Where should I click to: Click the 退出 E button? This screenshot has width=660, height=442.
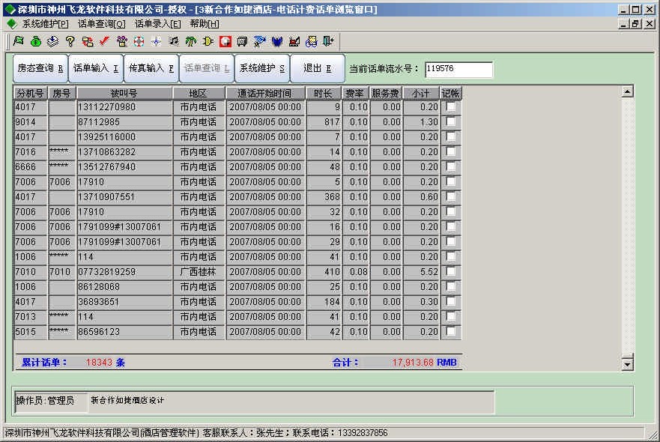318,68
